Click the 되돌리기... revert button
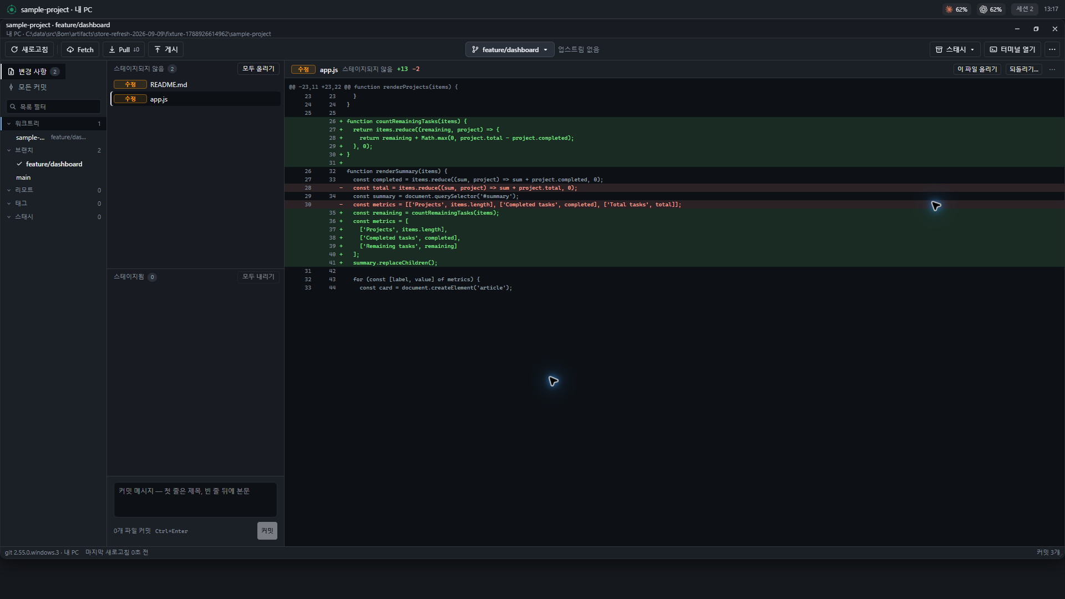 coord(1023,69)
